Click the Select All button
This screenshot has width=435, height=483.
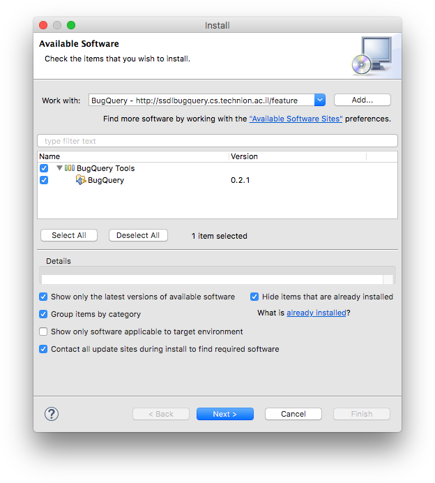[x=69, y=235]
